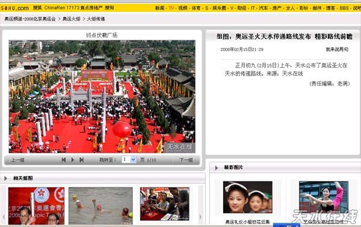The height and width of the screenshot is (227, 361).
Task: Go to next photo set 下一组
Action: pos(186,160)
